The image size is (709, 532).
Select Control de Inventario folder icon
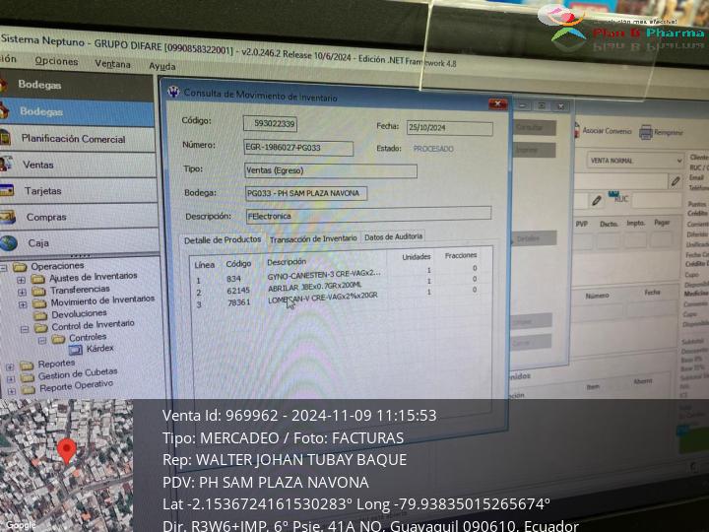click(41, 327)
